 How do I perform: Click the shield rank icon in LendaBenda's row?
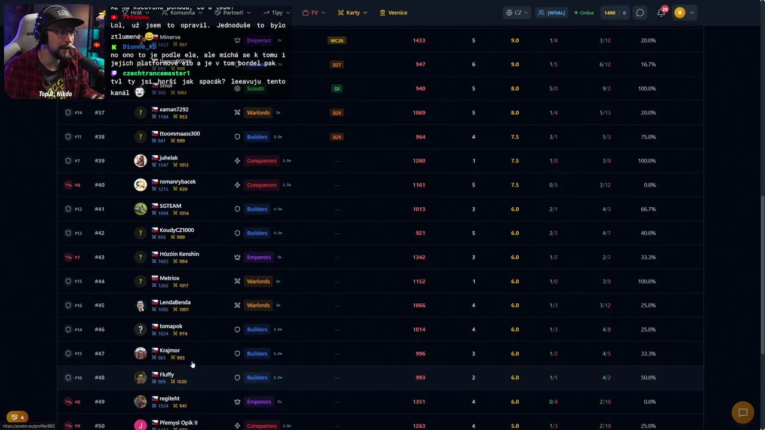pos(68,305)
